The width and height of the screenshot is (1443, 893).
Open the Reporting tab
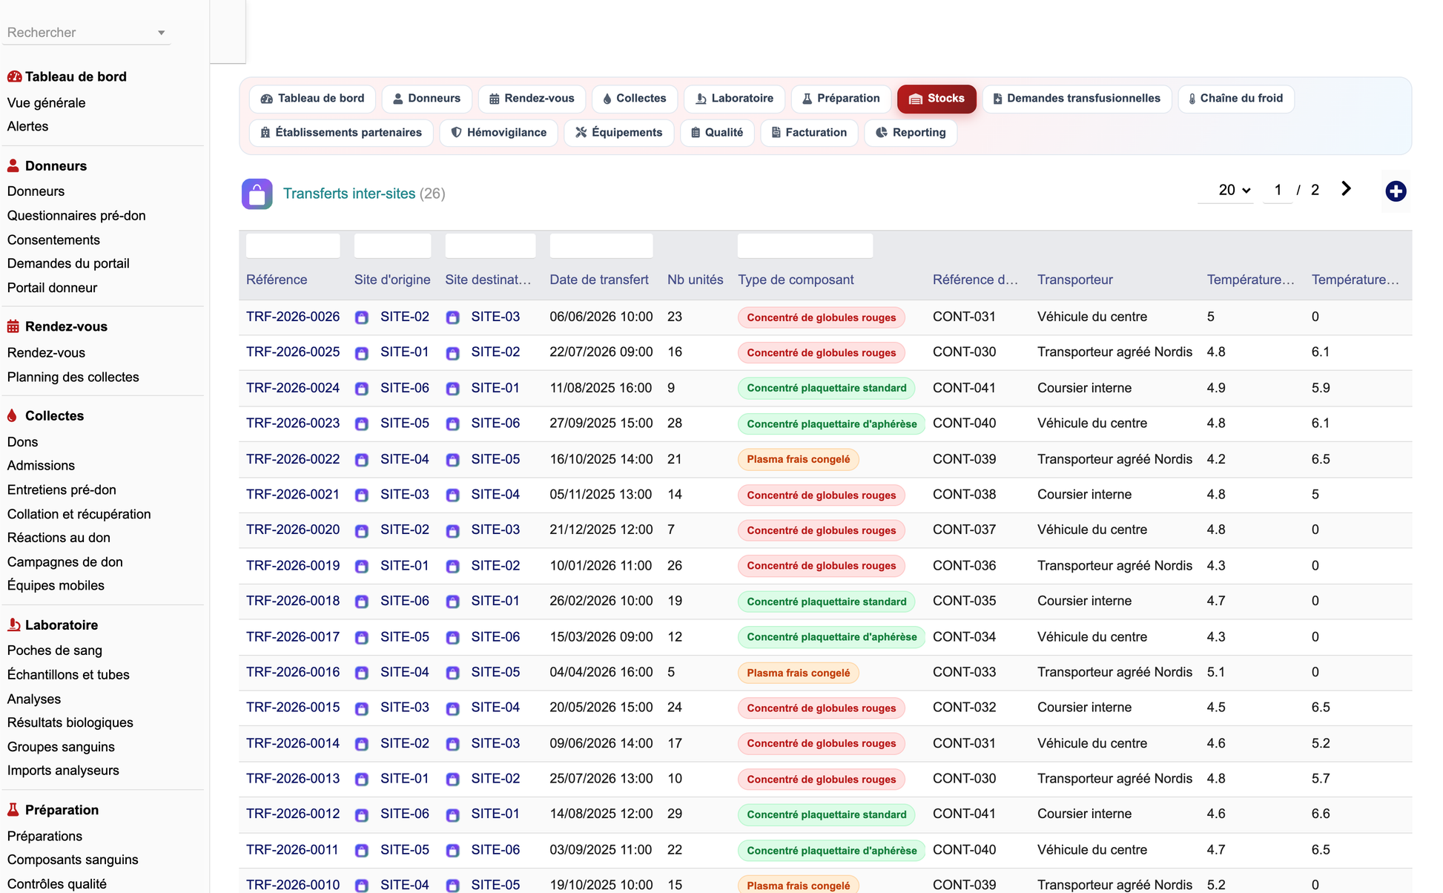coord(911,133)
